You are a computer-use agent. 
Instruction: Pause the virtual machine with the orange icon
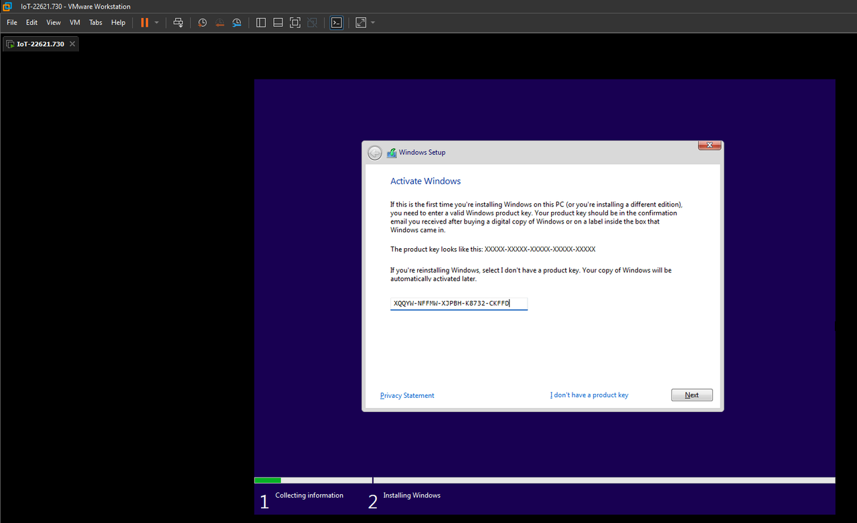click(x=145, y=23)
